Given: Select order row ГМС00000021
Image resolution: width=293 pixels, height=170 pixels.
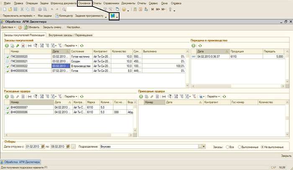Looking at the screenshot, I should coord(95,61).
